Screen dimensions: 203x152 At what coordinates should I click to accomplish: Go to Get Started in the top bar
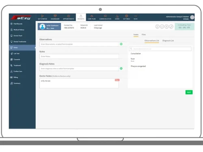click(42, 17)
